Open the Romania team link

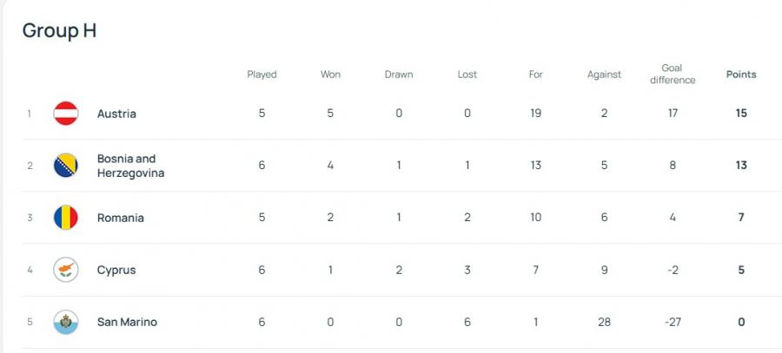121,218
